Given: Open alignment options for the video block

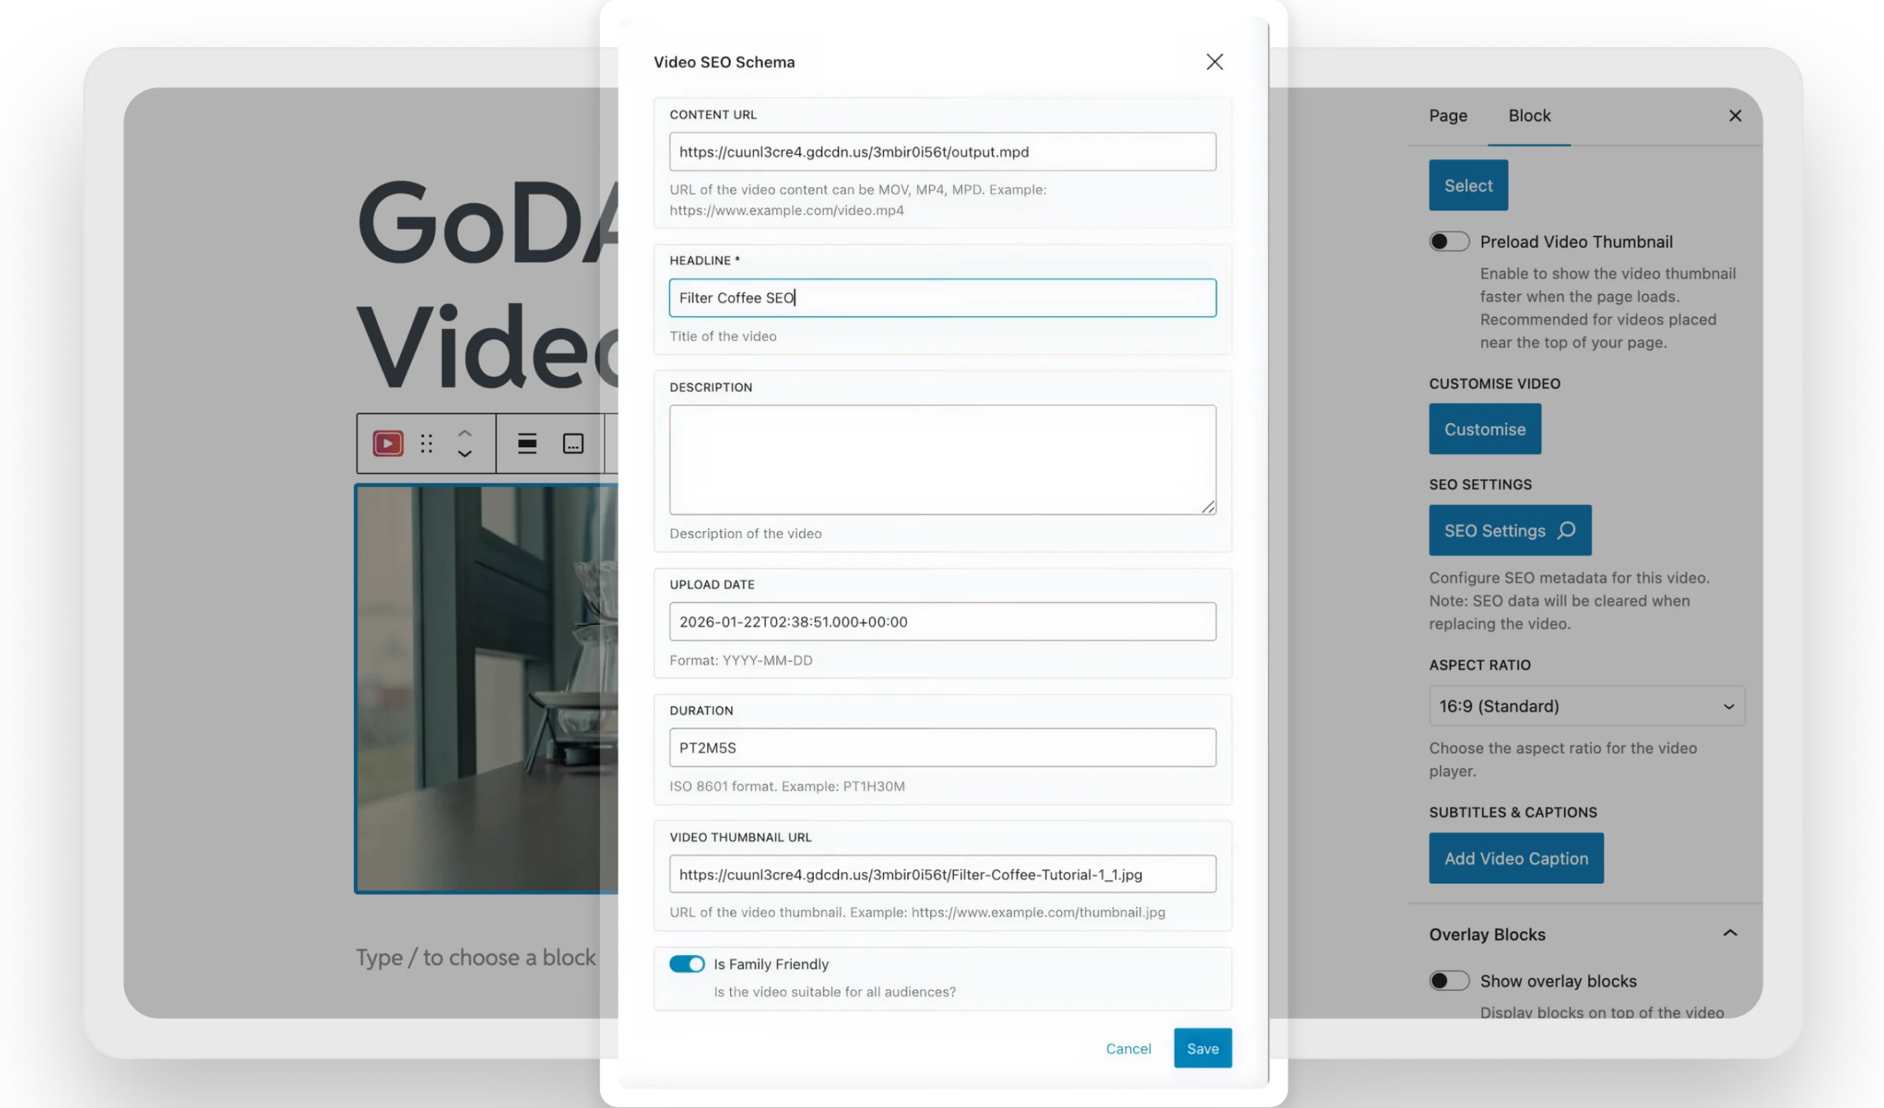Looking at the screenshot, I should click(x=527, y=444).
